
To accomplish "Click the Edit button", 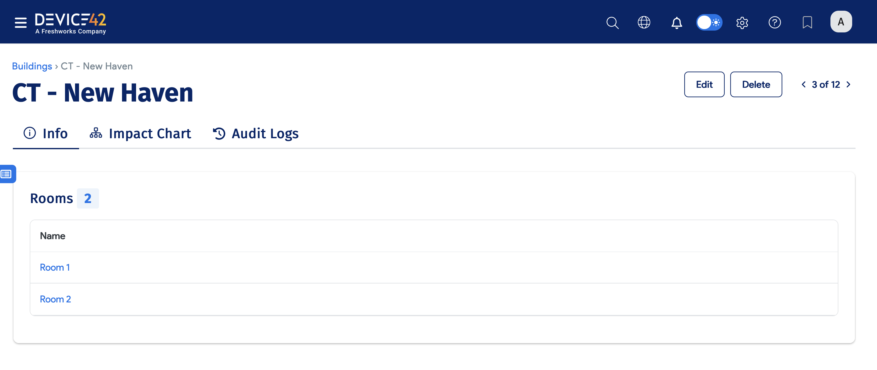I will (x=704, y=84).
